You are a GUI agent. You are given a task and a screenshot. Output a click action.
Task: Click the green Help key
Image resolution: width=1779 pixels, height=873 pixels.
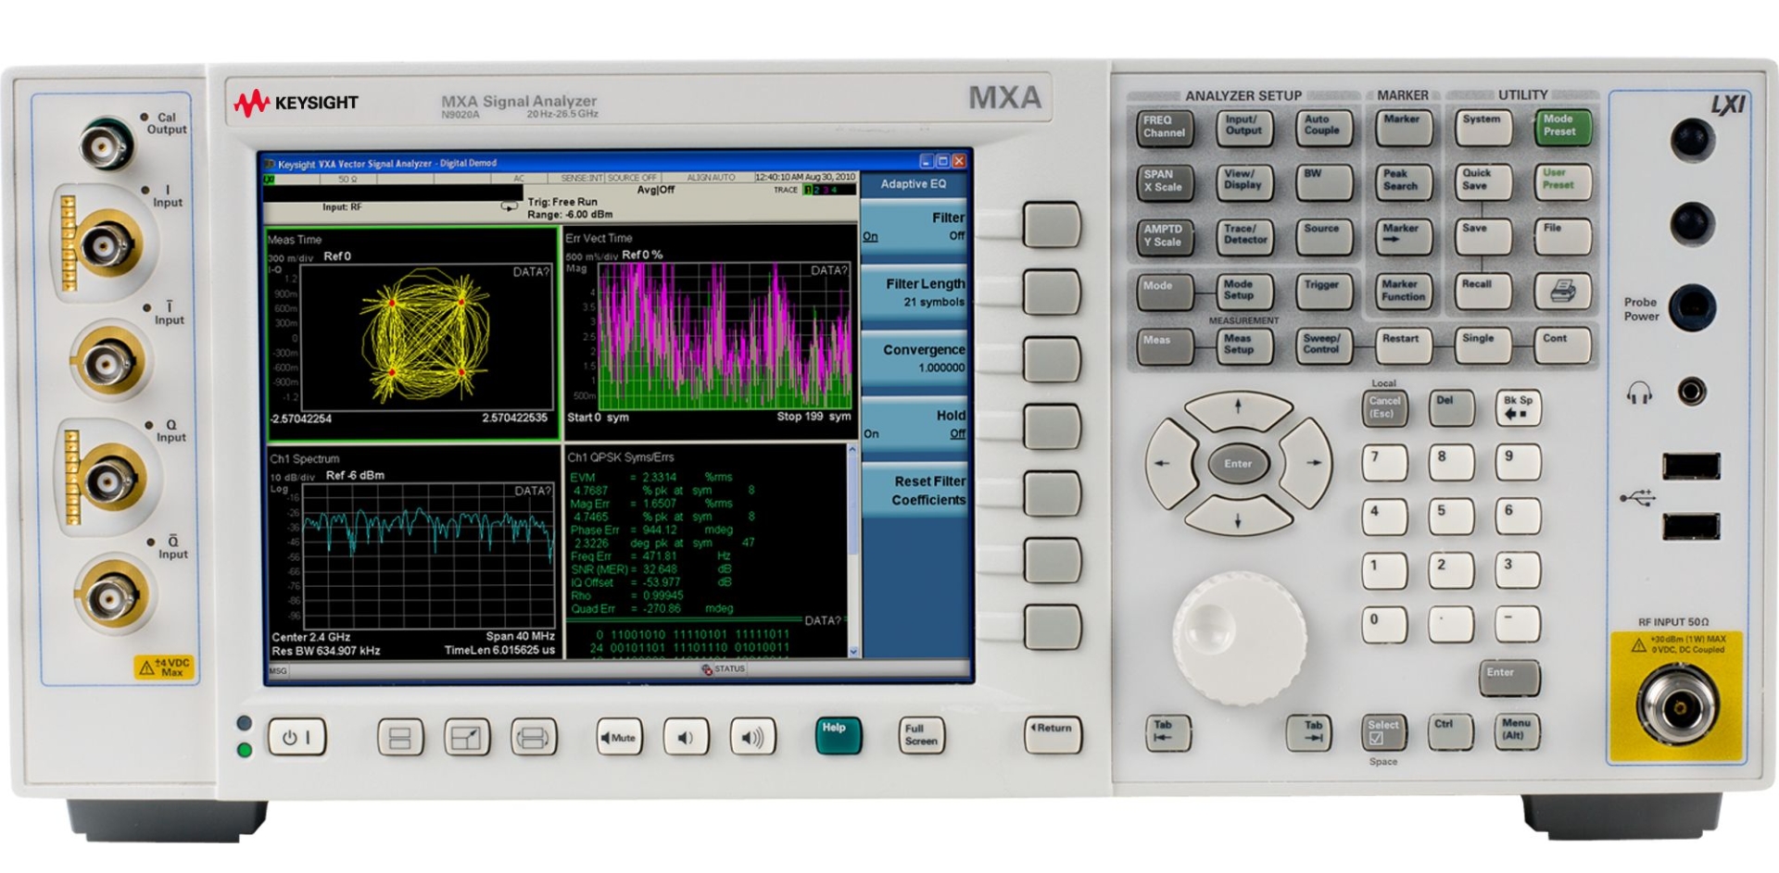click(x=838, y=736)
